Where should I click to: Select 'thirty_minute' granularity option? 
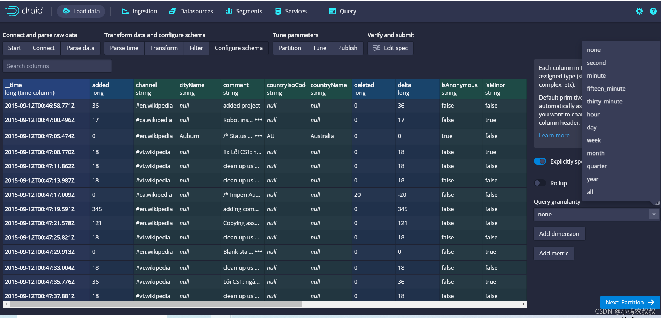pos(620,101)
